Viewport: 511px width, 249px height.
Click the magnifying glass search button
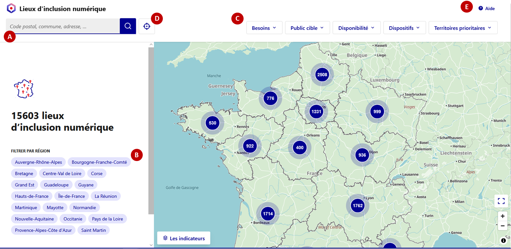point(128,26)
